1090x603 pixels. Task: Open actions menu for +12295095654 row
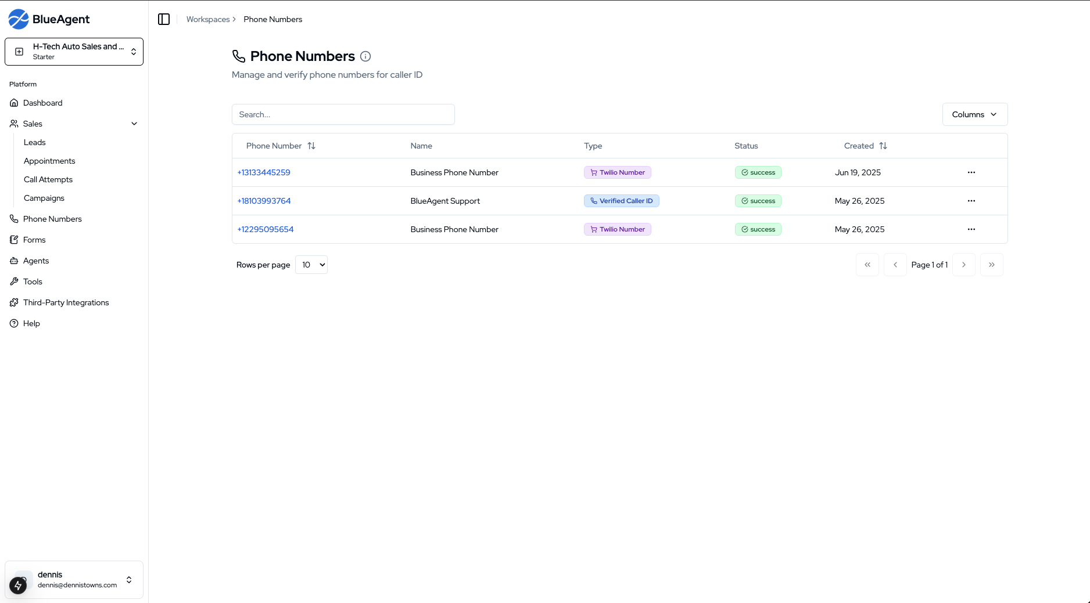coord(971,229)
